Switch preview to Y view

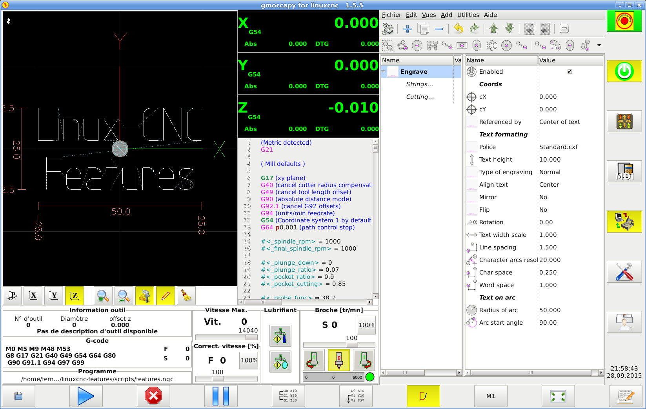[x=54, y=296]
